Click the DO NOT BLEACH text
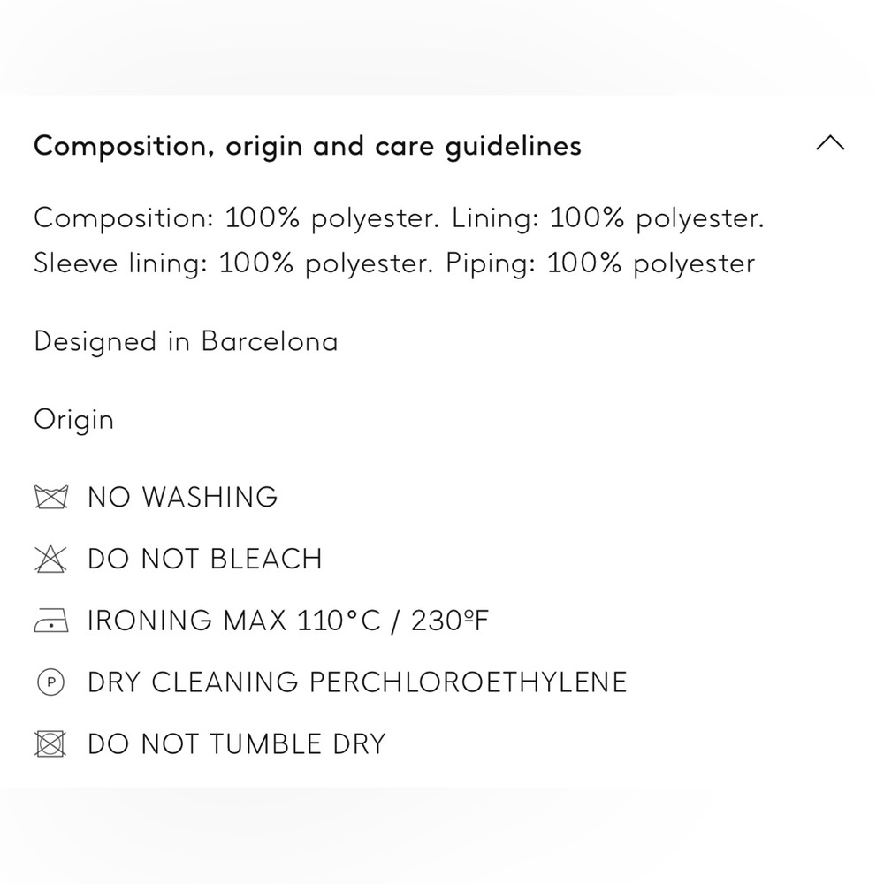 click(205, 560)
